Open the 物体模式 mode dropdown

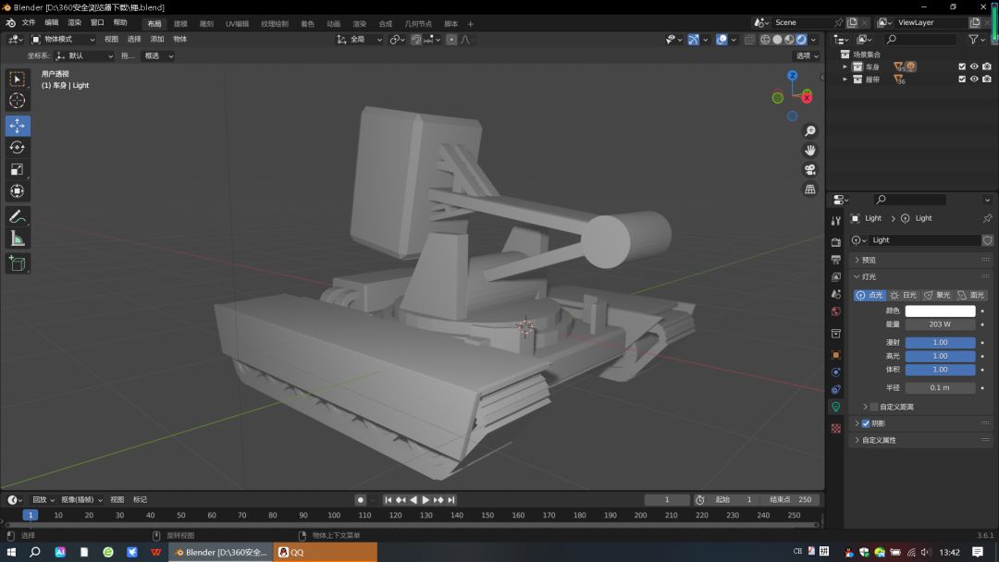click(x=63, y=40)
